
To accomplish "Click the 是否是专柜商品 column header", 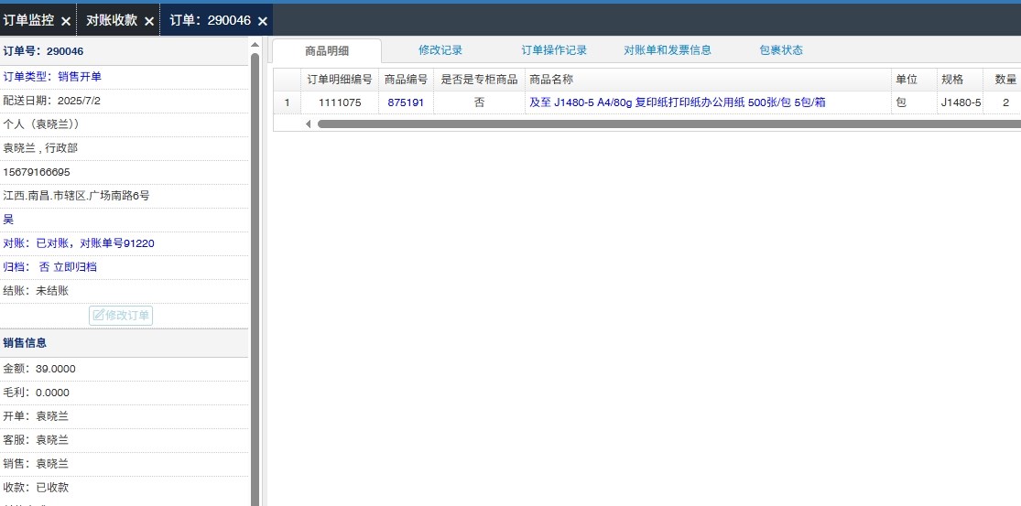I will point(479,80).
